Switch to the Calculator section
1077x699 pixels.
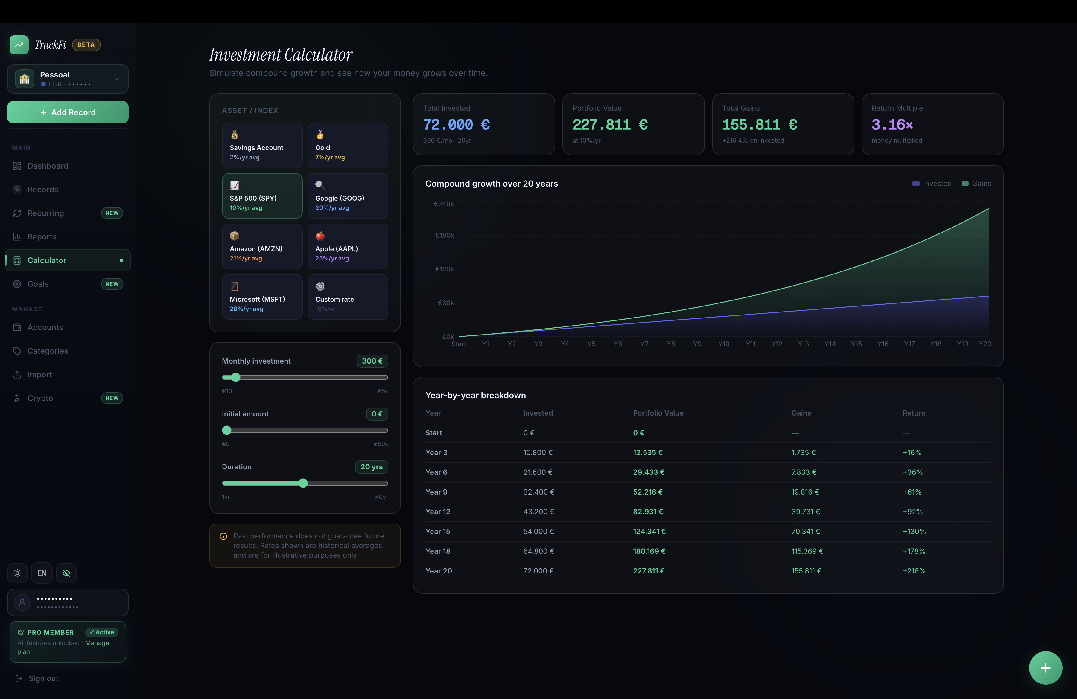point(47,260)
